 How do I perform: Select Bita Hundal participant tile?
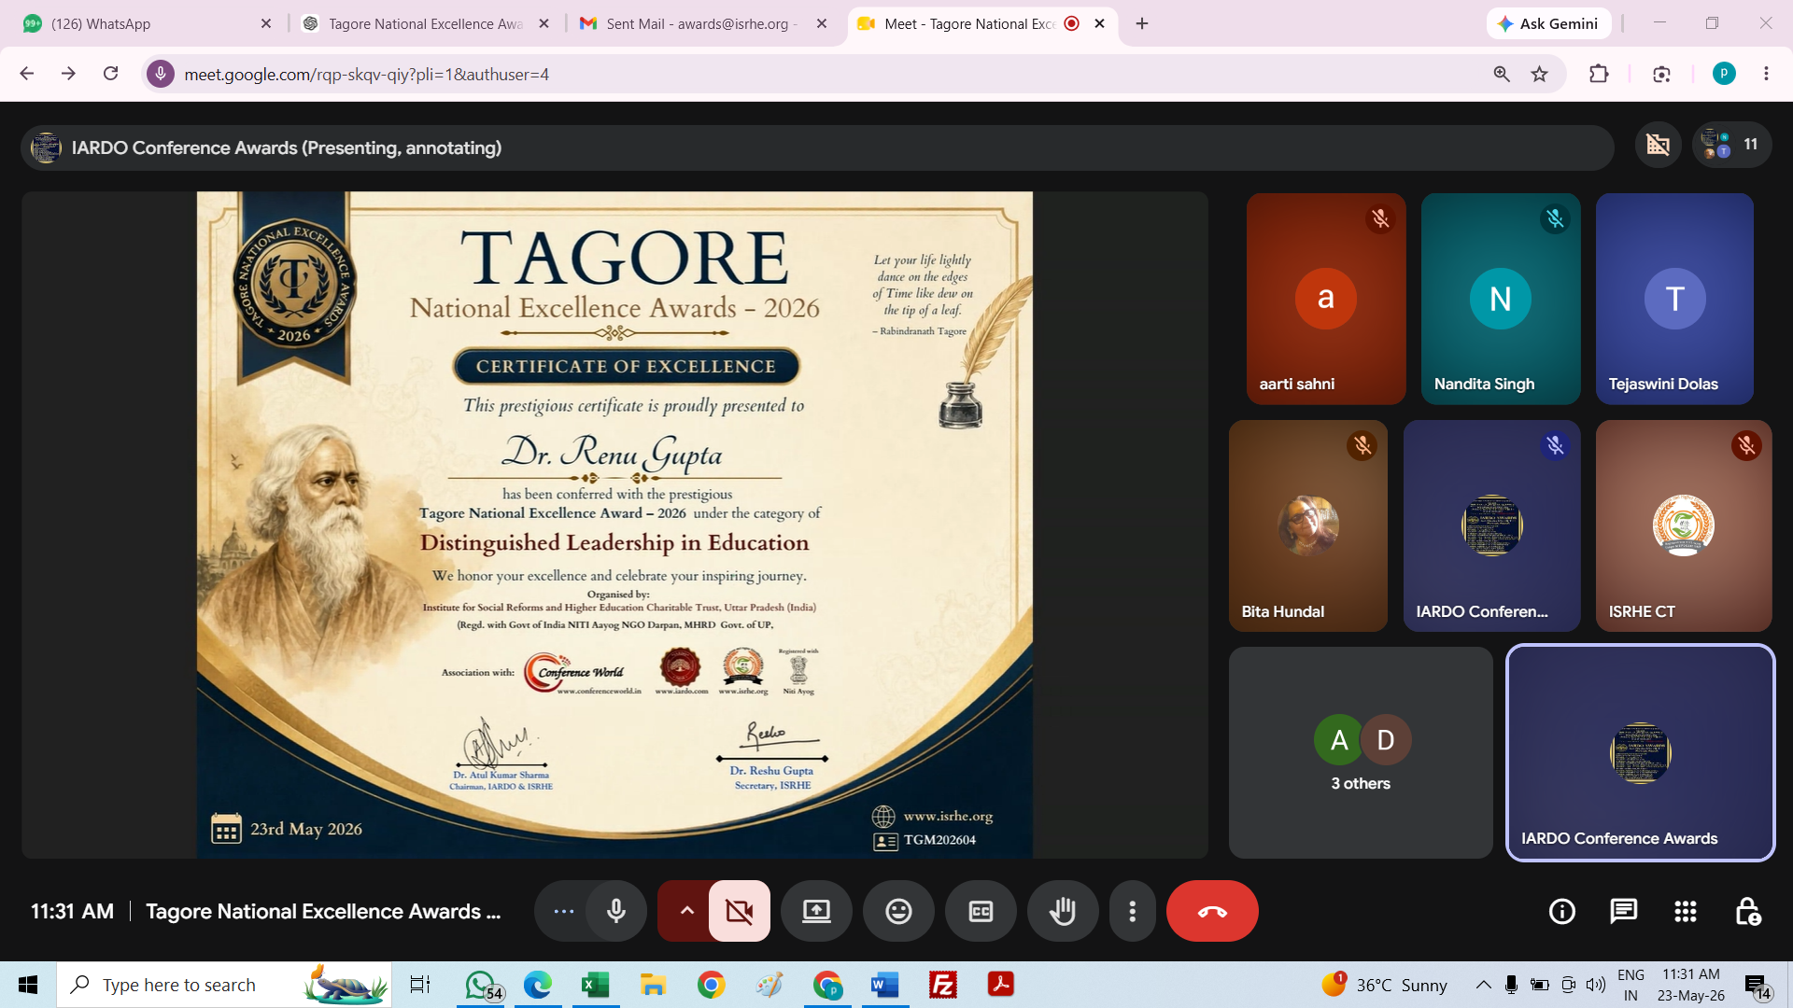point(1308,525)
